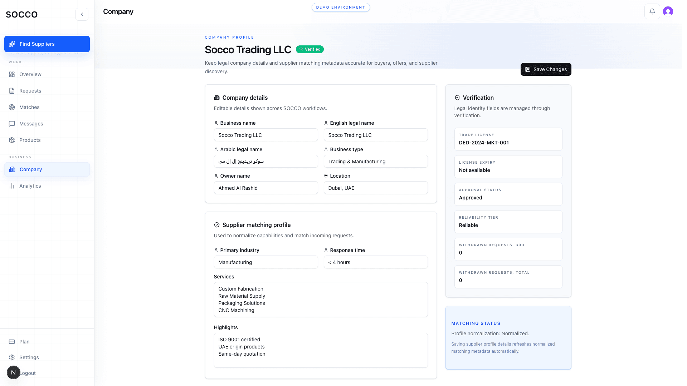
Task: Click the Company details building icon
Action: tap(217, 98)
